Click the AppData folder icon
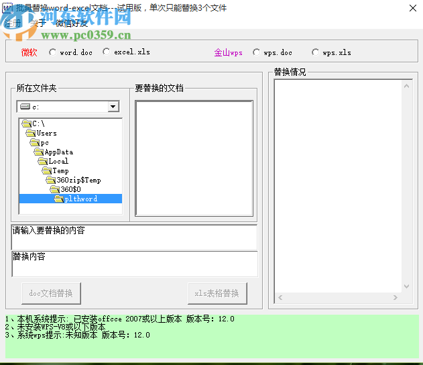This screenshot has width=423, height=365. pos(39,152)
